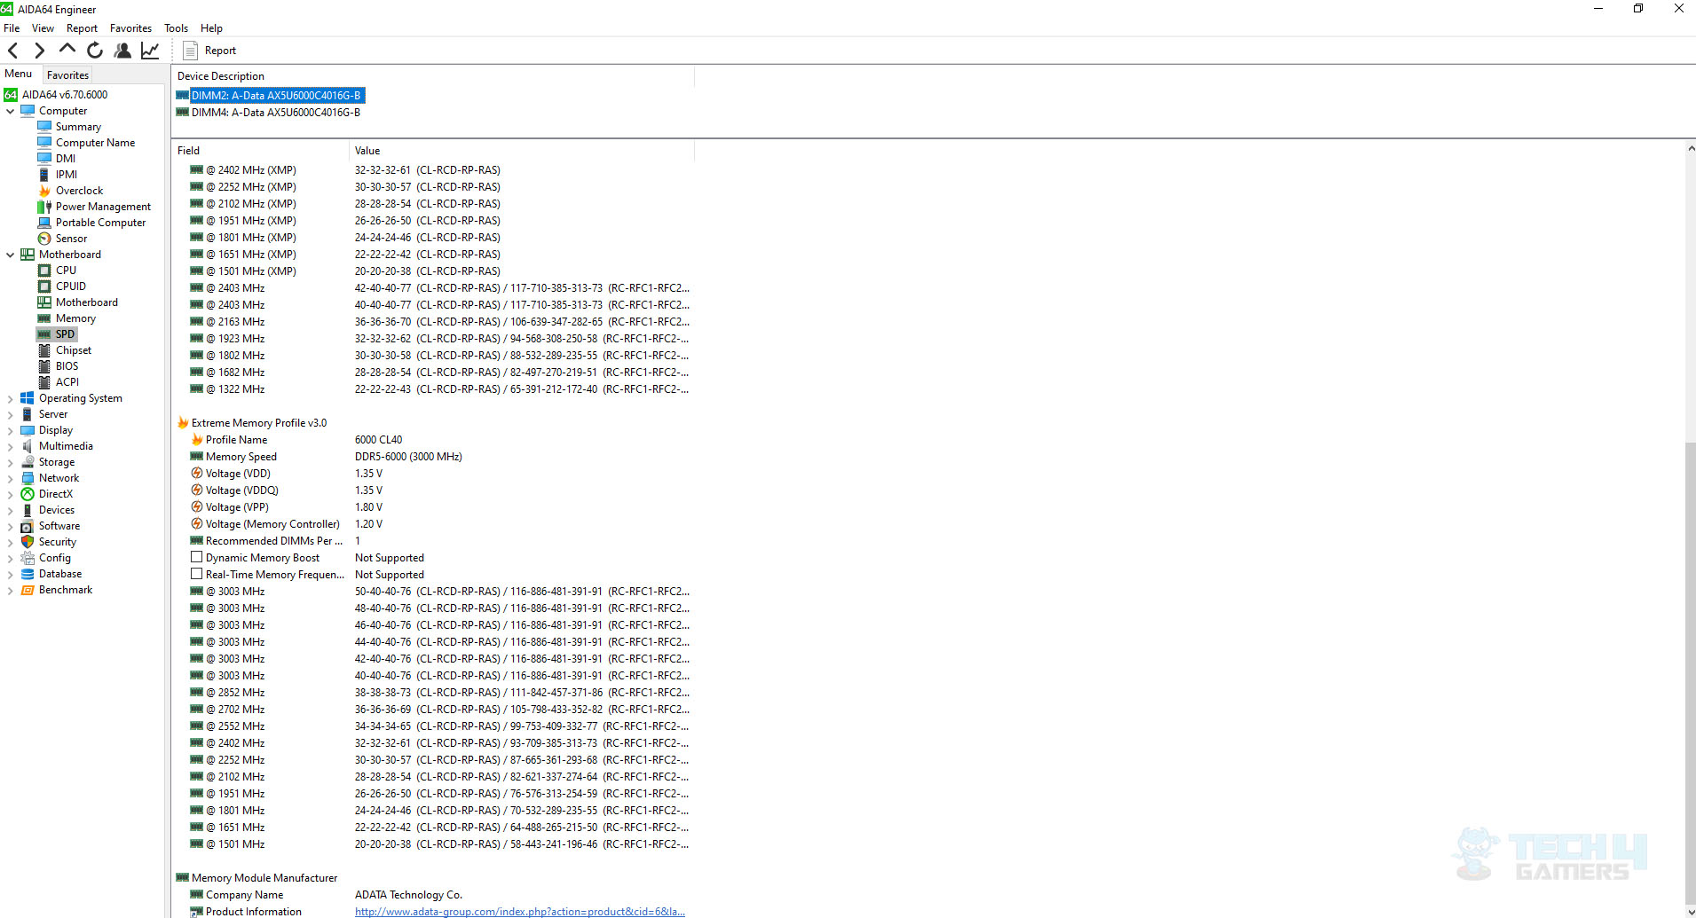1696x918 pixels.
Task: Select the BIOS icon
Action: click(44, 366)
